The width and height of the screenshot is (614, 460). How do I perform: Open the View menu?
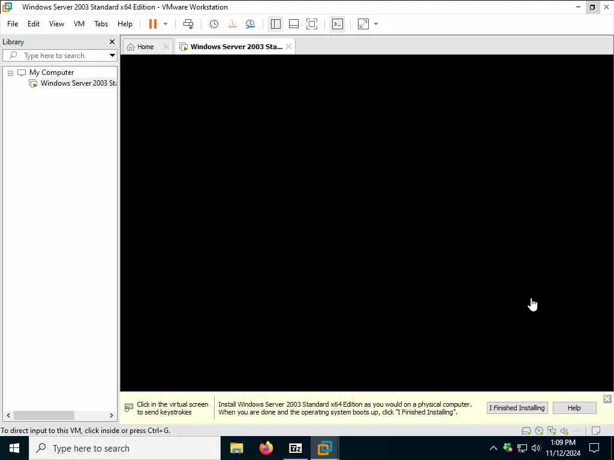pos(56,24)
